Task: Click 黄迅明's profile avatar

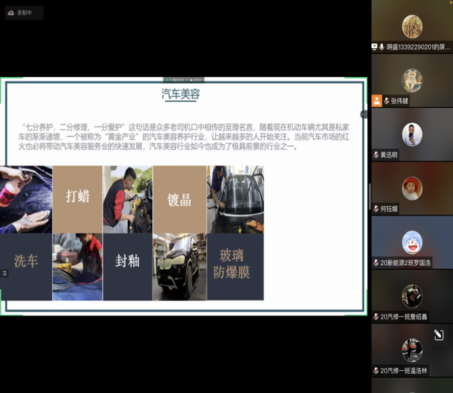Action: tap(412, 135)
